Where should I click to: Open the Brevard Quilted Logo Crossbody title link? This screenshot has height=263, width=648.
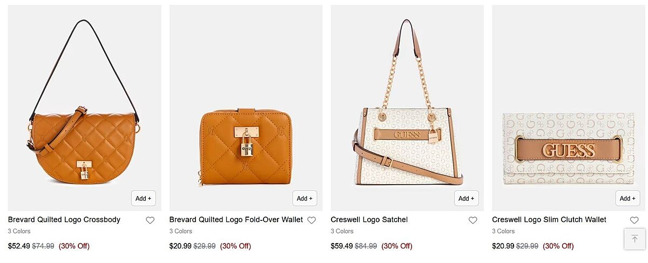(x=64, y=220)
